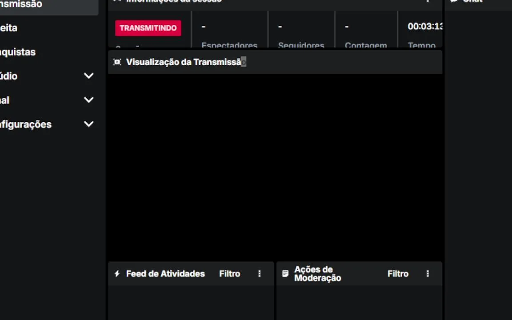The height and width of the screenshot is (320, 512).
Task: Open Ações de Moderação three-dot menu
Action: tap(428, 274)
